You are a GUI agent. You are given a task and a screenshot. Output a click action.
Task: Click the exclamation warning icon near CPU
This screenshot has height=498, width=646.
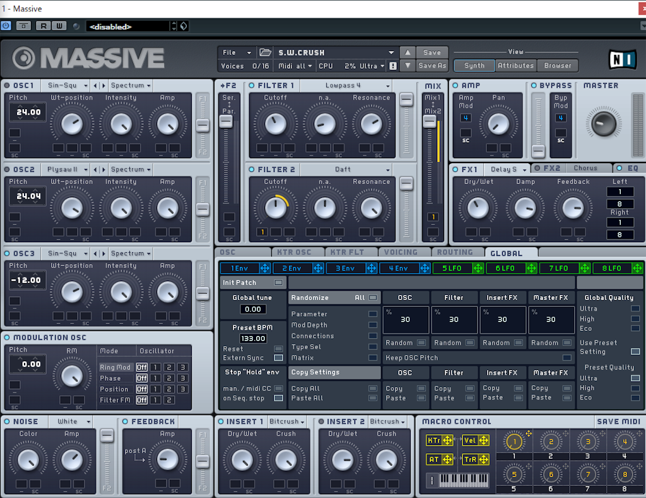pos(393,66)
